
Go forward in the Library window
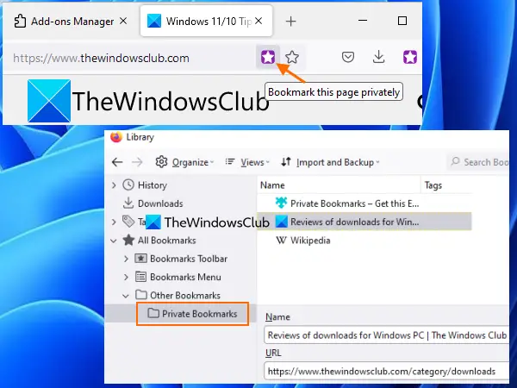(137, 162)
